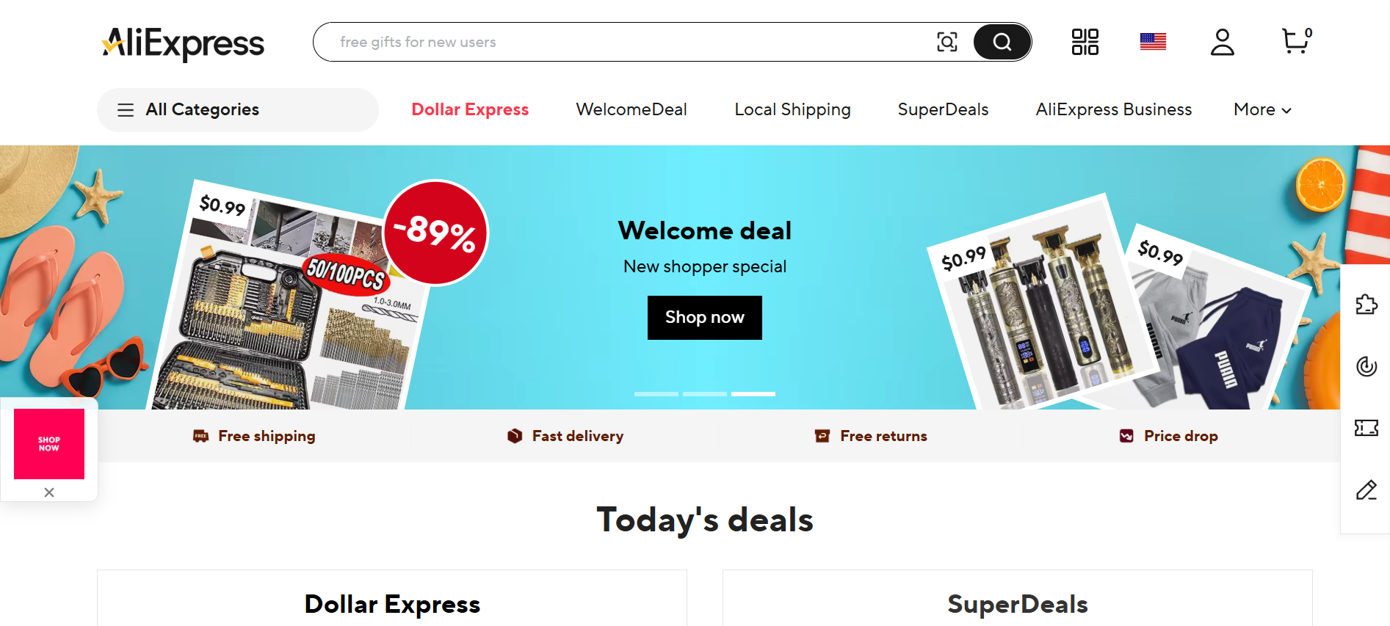1390x626 pixels.
Task: Click in the search input field
Action: click(x=631, y=42)
